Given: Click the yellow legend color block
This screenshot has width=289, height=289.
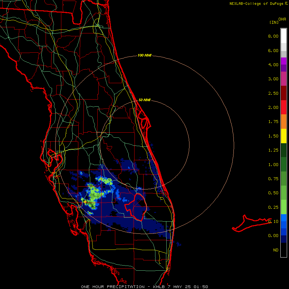Looking at the screenshot, I should pos(284,136).
